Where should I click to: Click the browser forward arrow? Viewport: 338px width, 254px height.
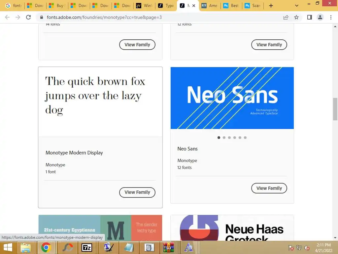(18, 17)
